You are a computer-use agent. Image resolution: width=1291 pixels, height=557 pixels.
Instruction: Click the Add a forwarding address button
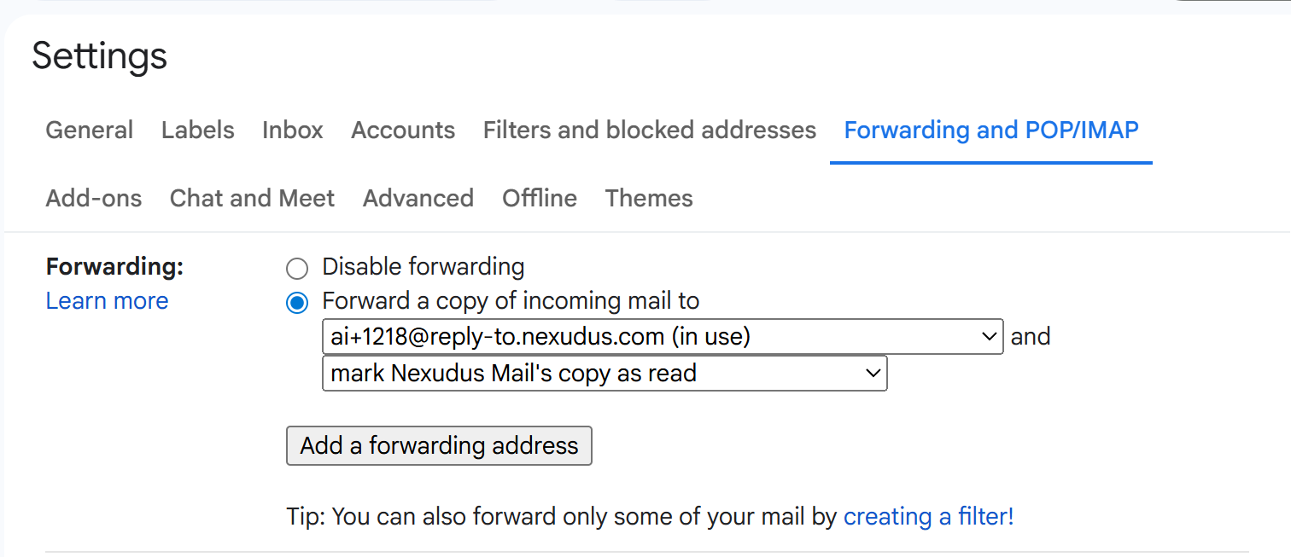point(439,445)
